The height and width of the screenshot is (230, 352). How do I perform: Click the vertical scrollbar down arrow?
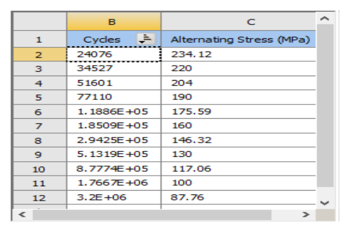325,202
